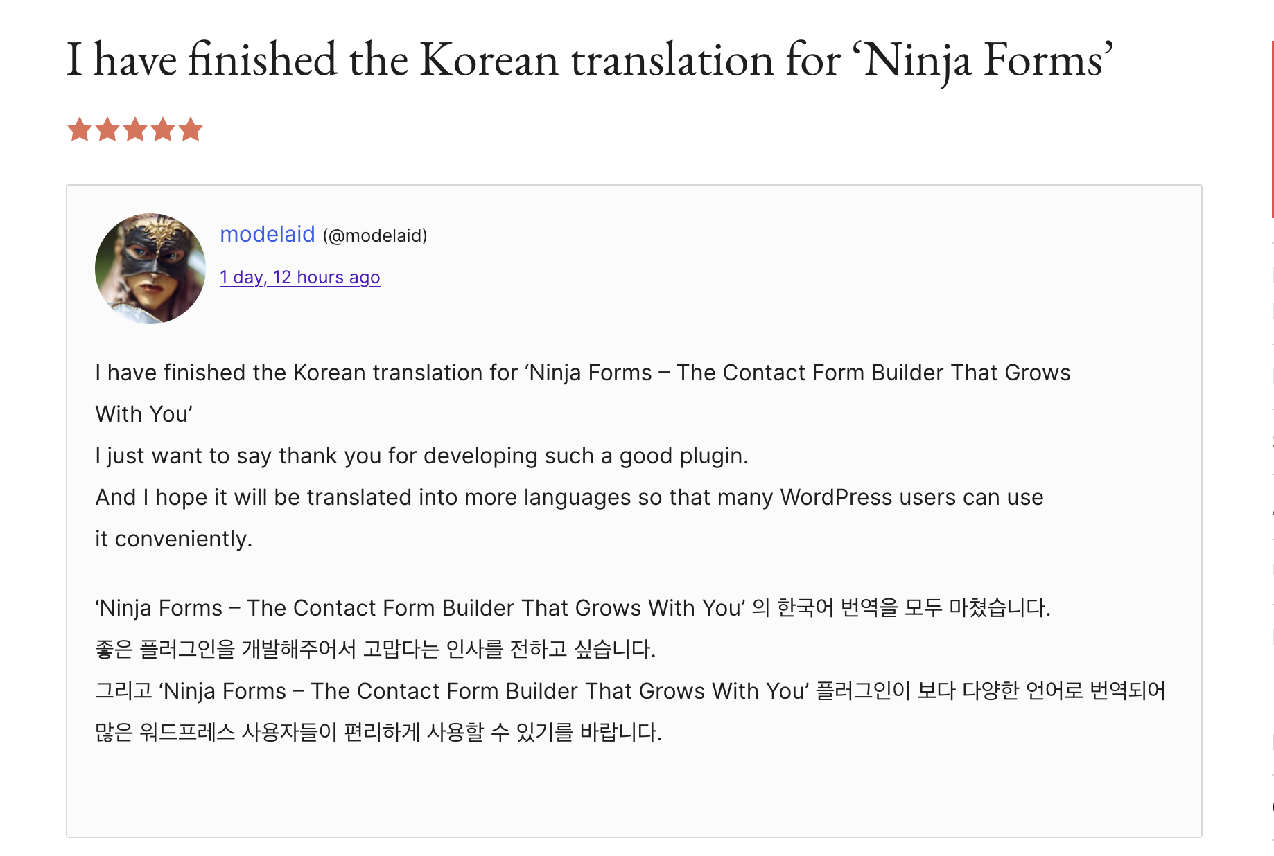This screenshot has height=856, width=1274.
Task: Click the fourth rating star
Action: coord(163,130)
